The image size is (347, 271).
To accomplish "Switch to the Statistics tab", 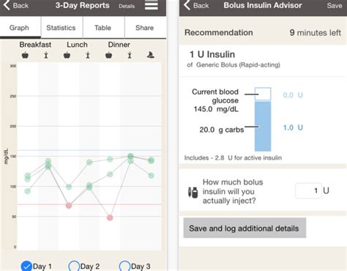I will [61, 28].
